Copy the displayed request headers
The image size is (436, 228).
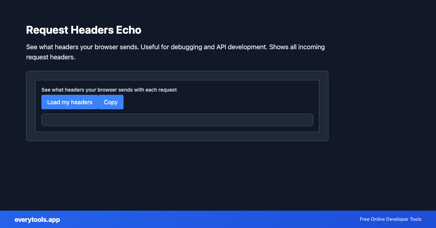110,102
